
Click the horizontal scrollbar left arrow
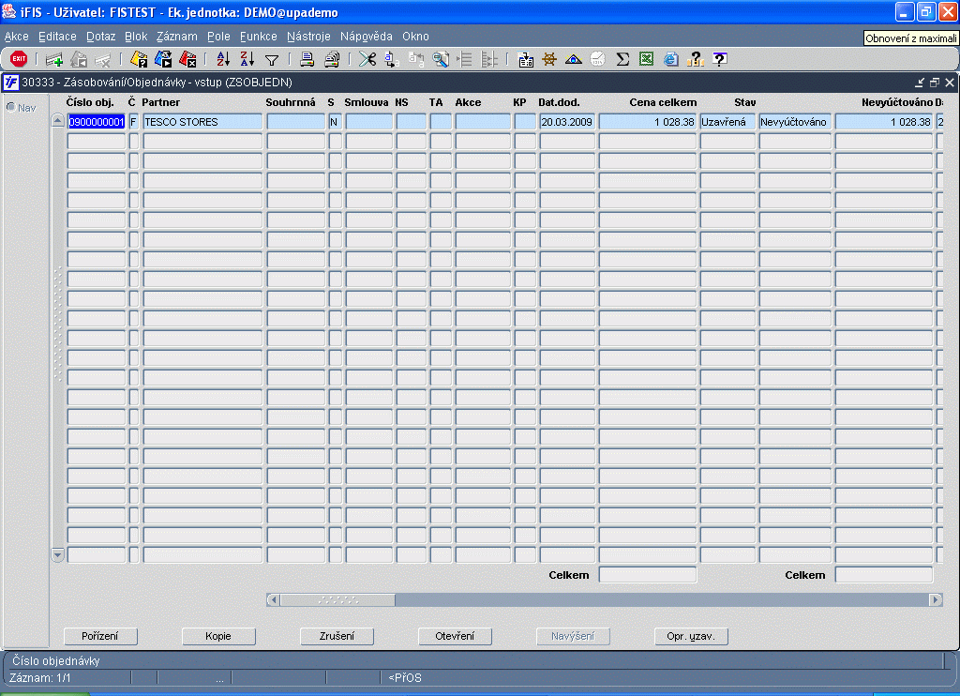coord(273,599)
